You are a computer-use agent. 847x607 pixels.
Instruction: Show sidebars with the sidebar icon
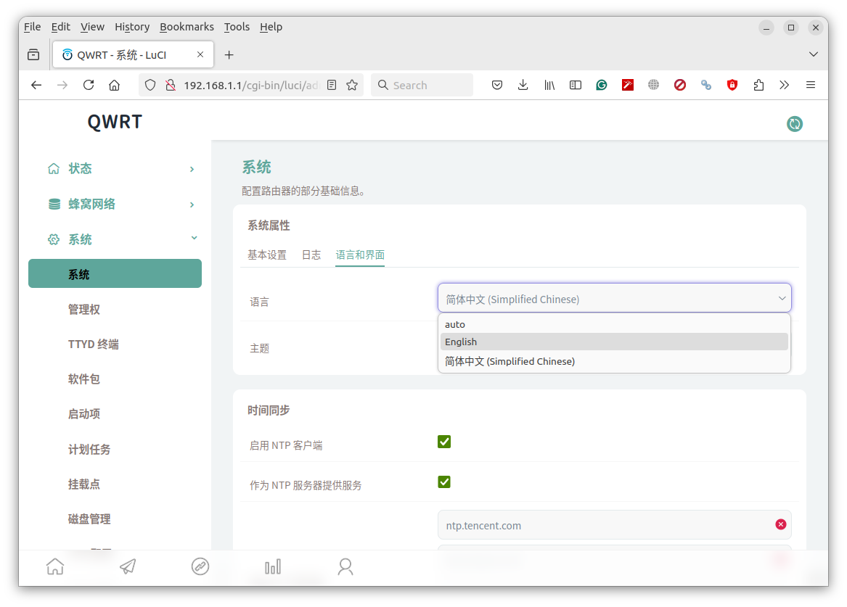click(x=576, y=86)
